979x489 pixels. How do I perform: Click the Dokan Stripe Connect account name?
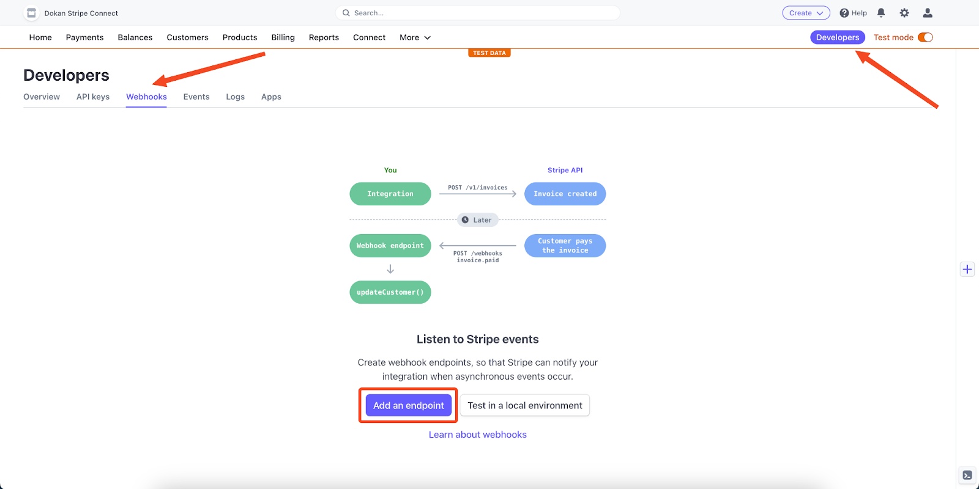[81, 13]
